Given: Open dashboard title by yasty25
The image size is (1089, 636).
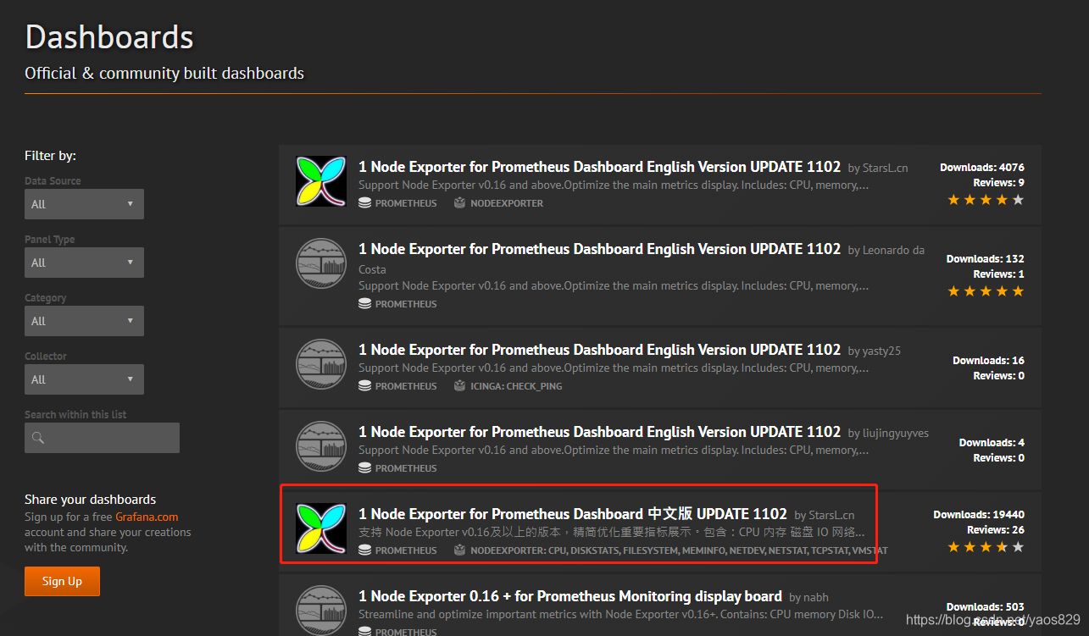Looking at the screenshot, I should pyautogui.click(x=599, y=350).
